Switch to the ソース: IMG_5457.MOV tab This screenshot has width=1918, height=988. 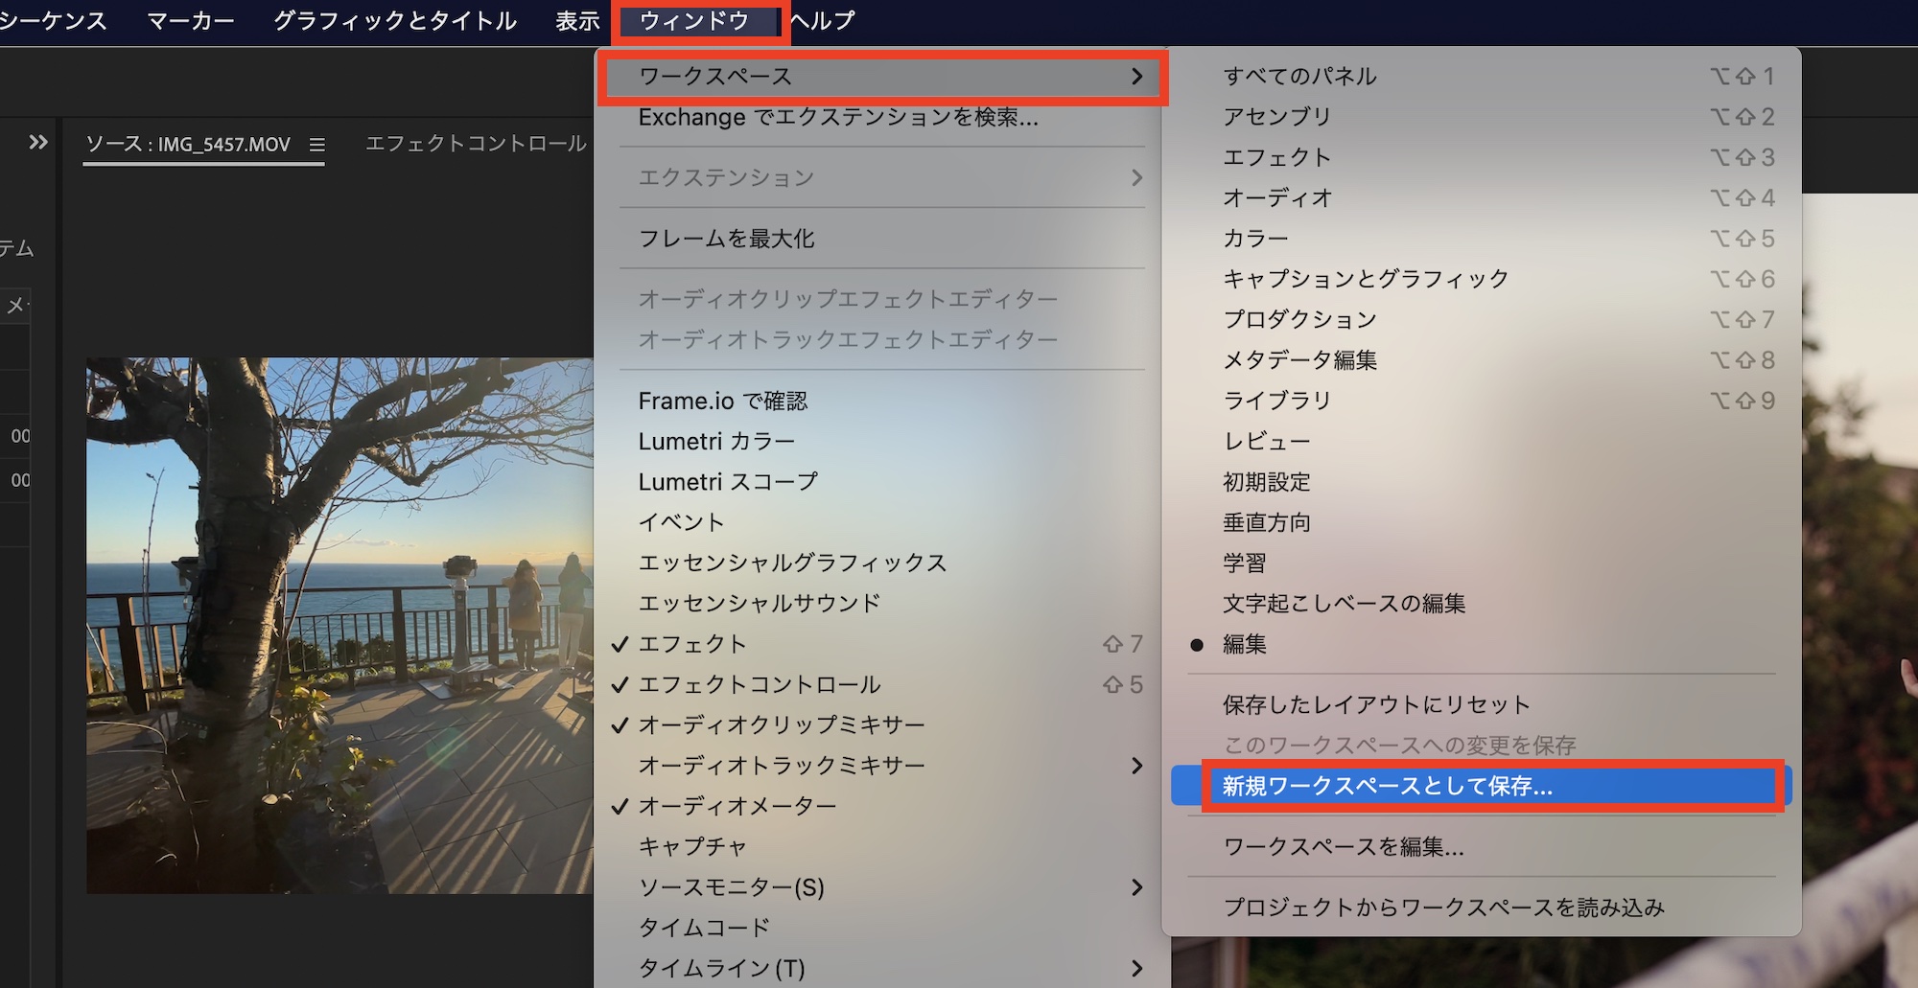coord(188,144)
